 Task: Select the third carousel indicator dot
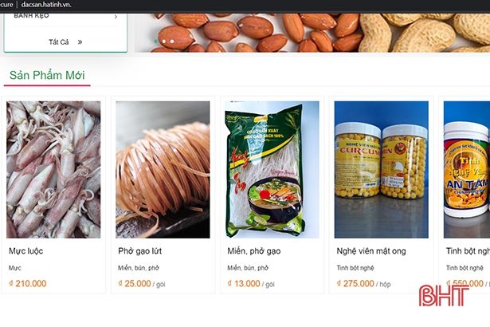click(x=172, y=41)
